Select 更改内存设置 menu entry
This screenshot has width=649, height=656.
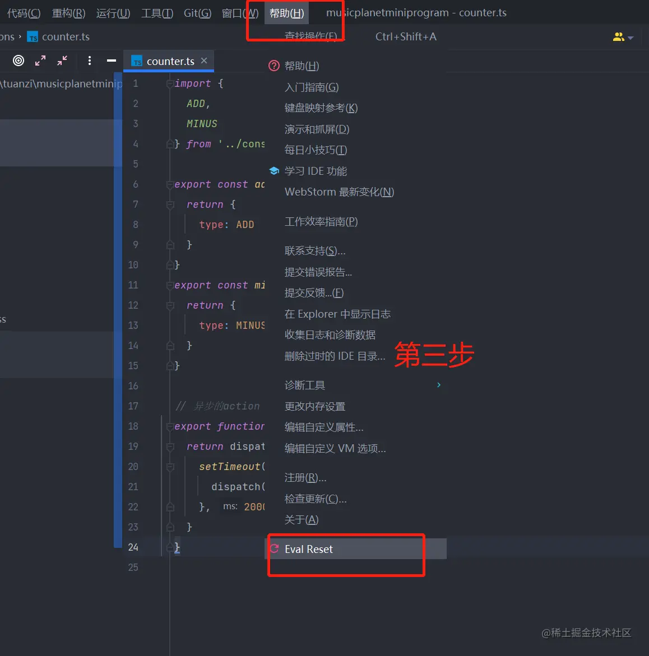(356, 406)
